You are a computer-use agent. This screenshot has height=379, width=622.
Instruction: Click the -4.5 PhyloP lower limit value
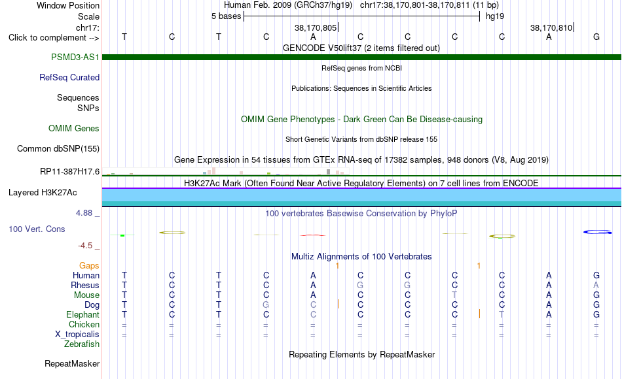click(85, 246)
